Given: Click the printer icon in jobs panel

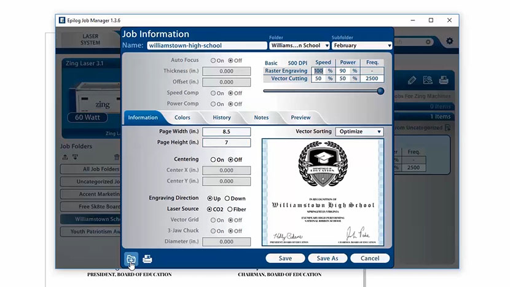Looking at the screenshot, I should [443, 80].
